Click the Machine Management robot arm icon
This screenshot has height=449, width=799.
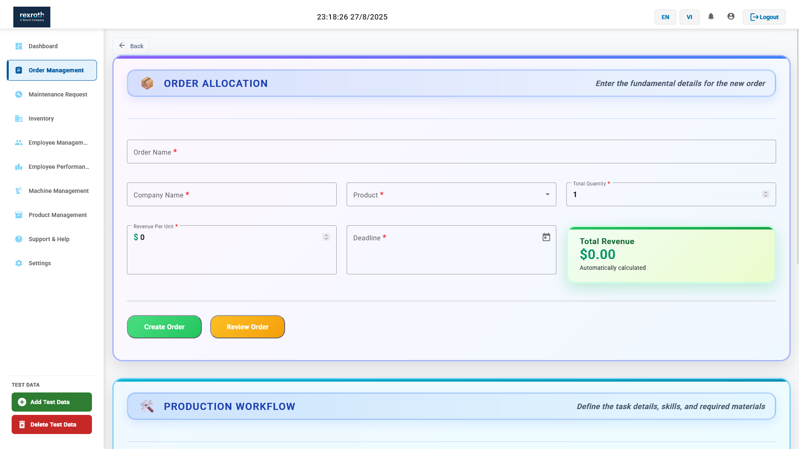(19, 191)
